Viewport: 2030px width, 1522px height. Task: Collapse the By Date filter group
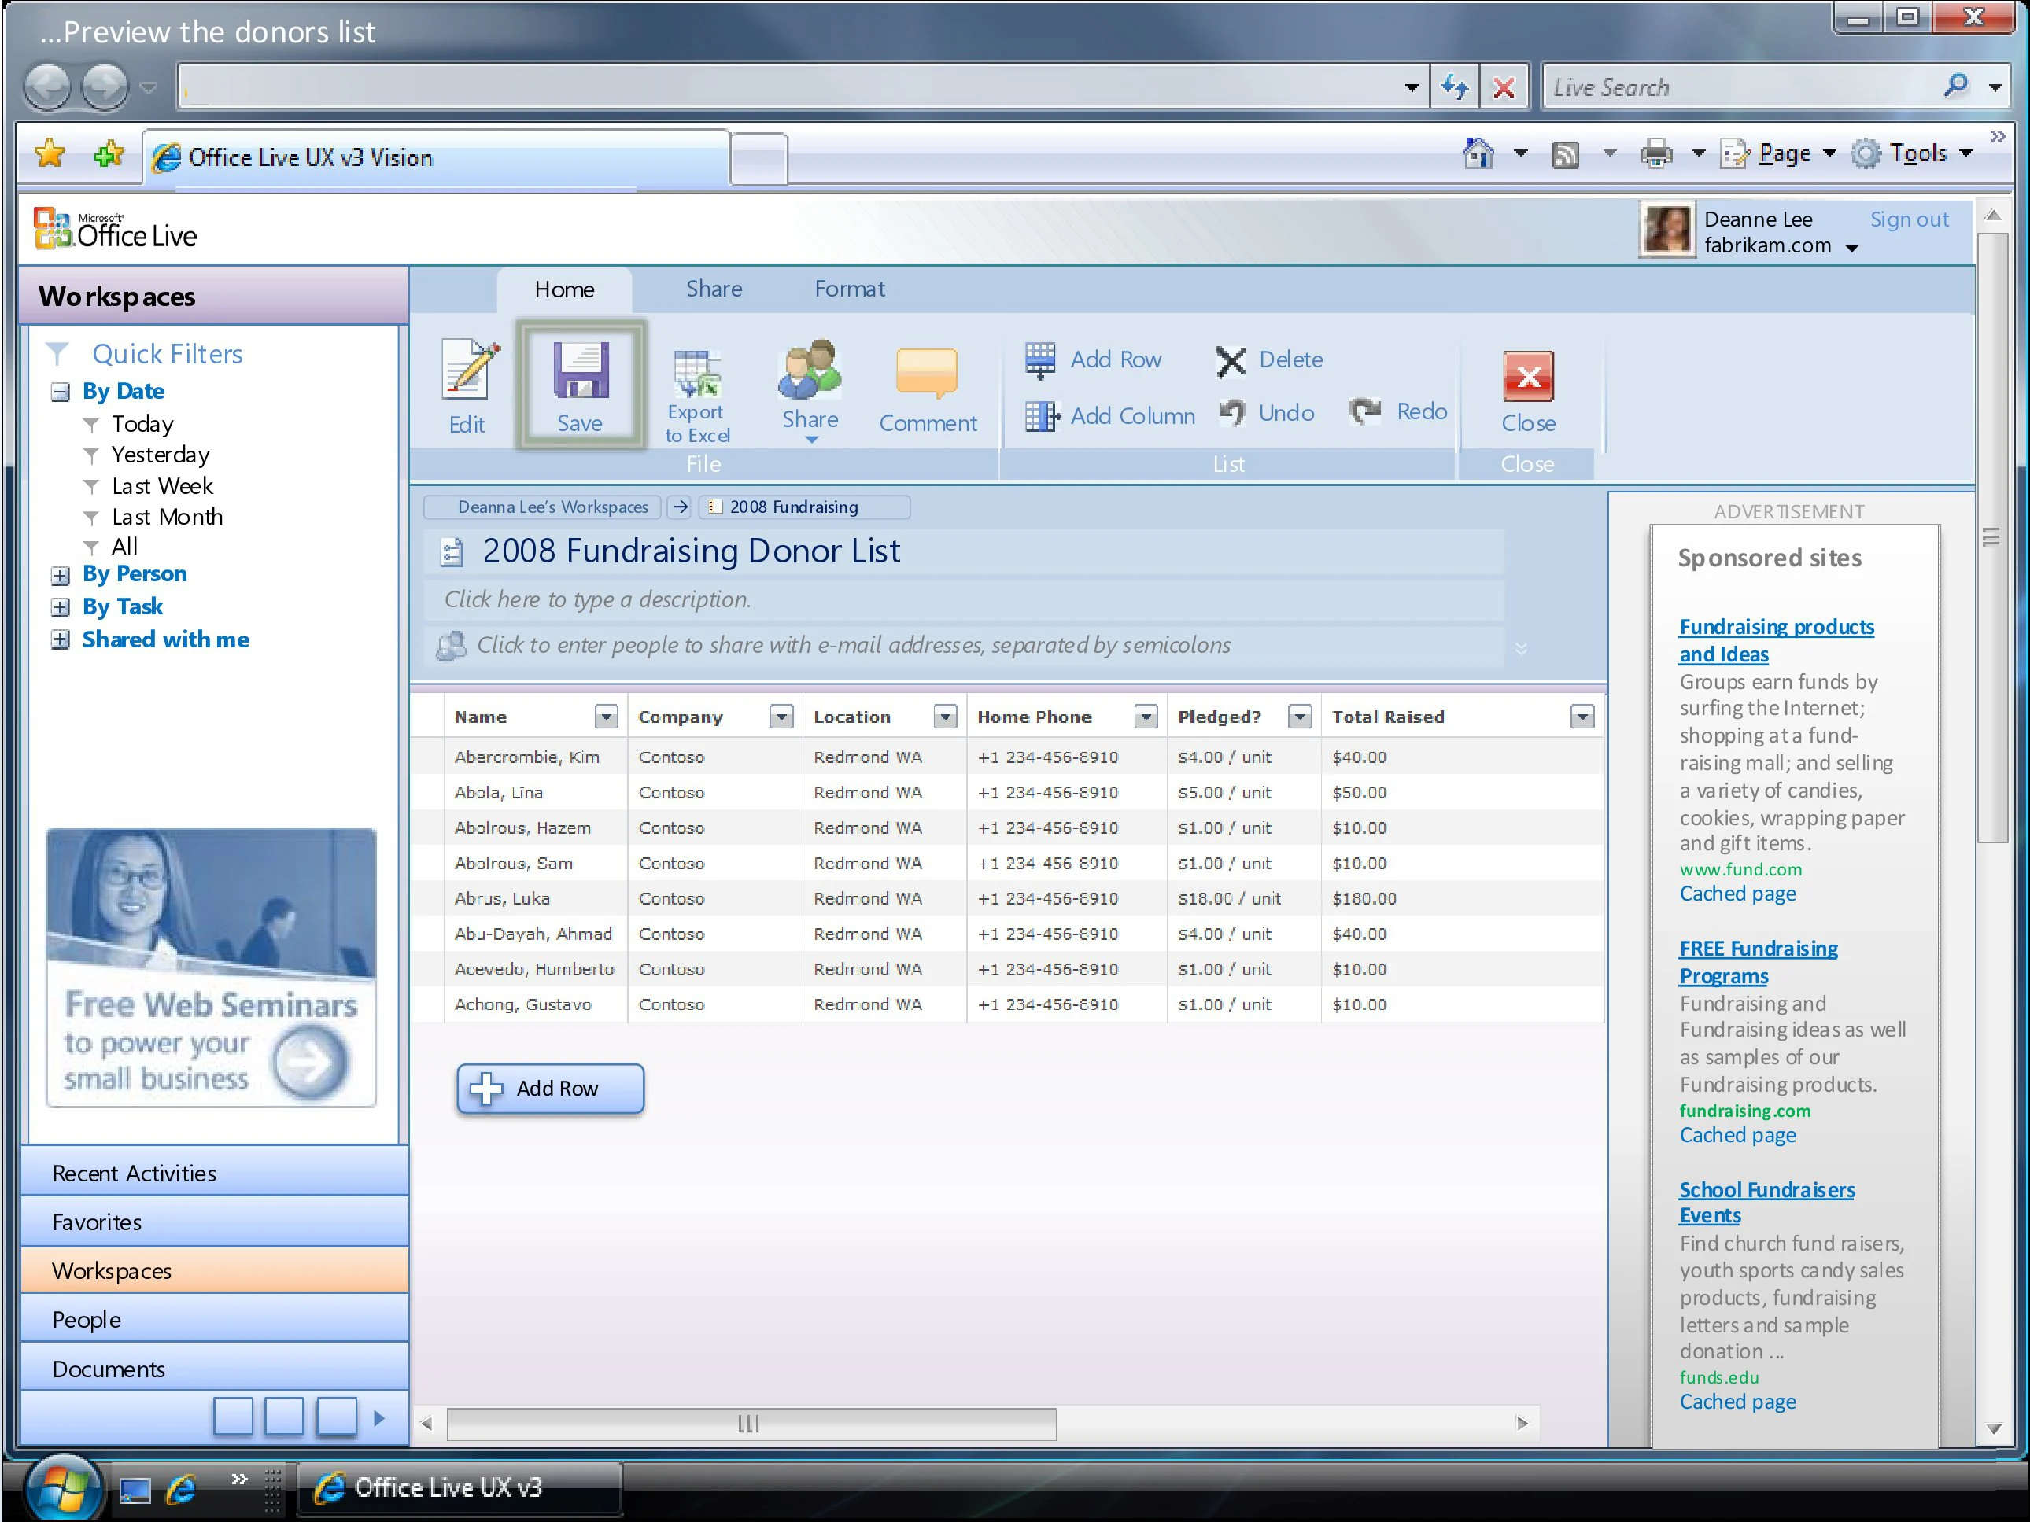pos(61,392)
